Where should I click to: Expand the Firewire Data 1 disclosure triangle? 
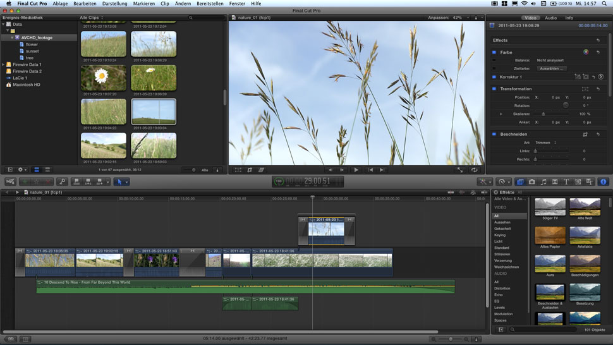click(4, 64)
